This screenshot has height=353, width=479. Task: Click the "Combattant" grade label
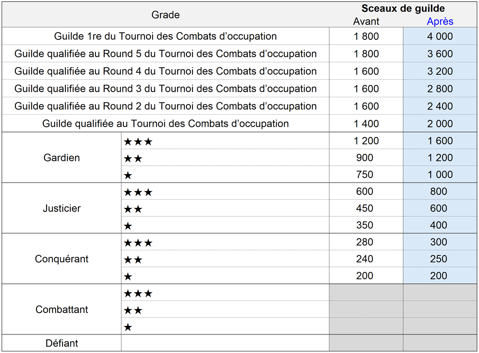62,310
